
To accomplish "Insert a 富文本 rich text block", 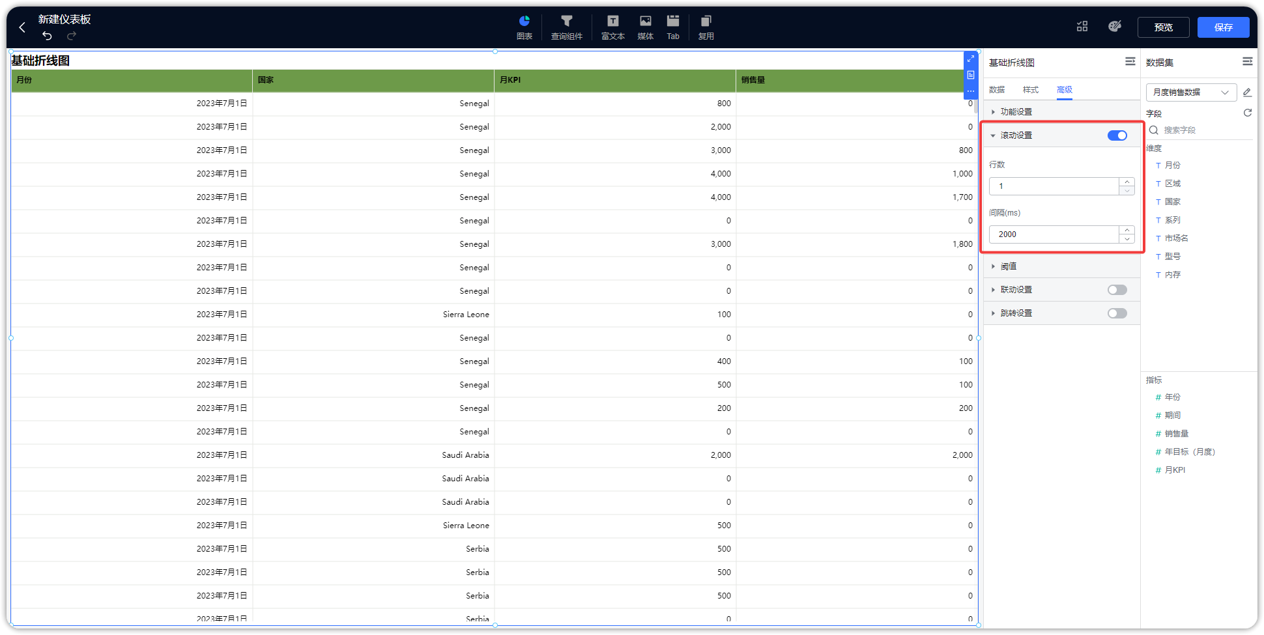I will pos(612,27).
